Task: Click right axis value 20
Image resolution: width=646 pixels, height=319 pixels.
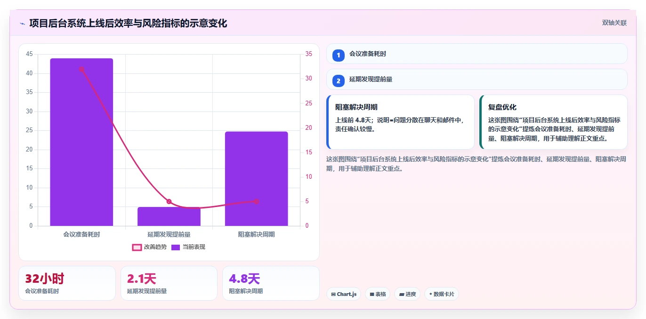Action: coord(309,128)
